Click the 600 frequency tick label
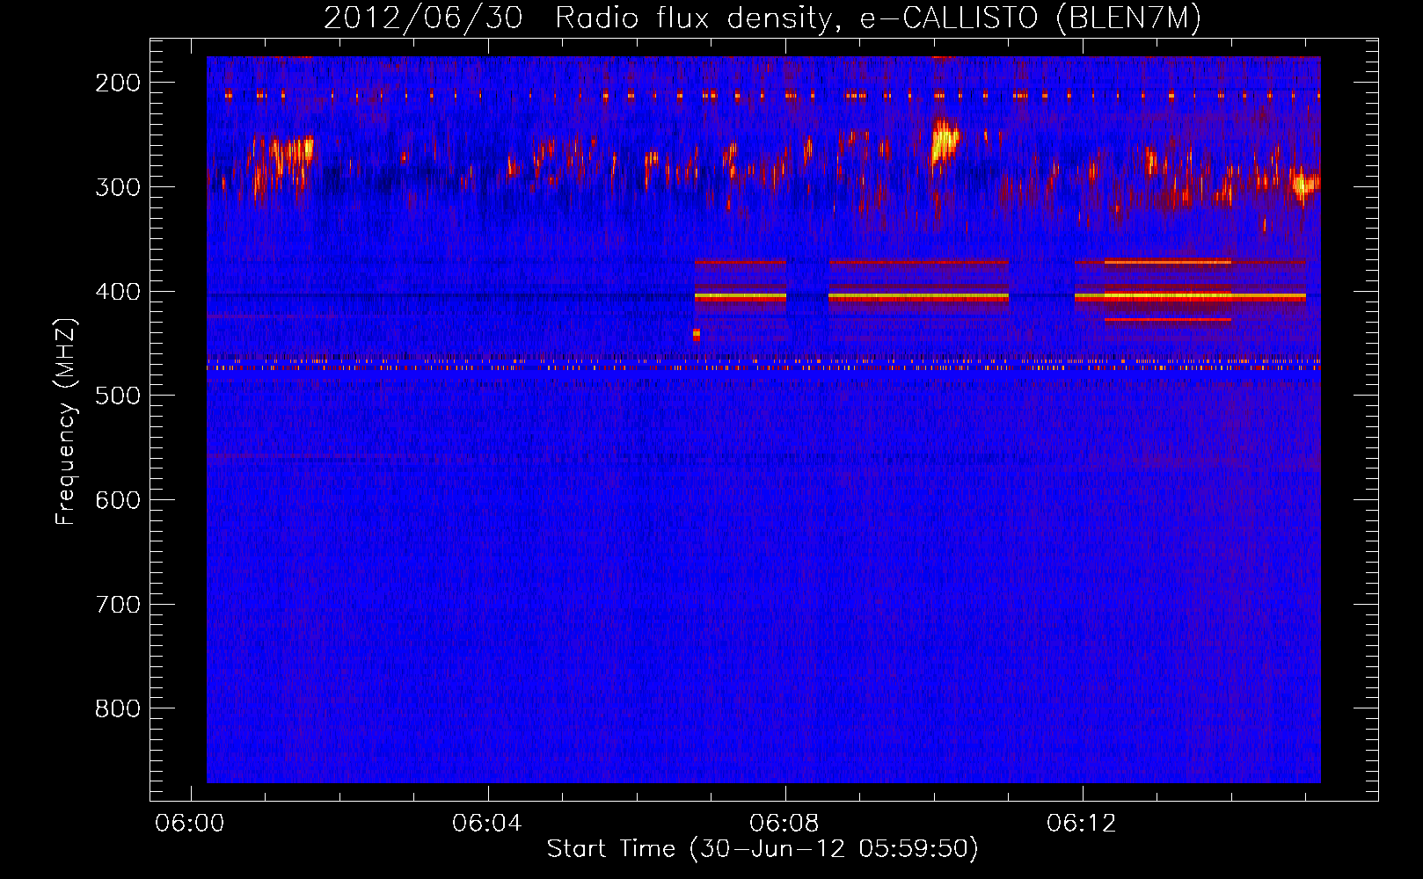 (x=118, y=500)
